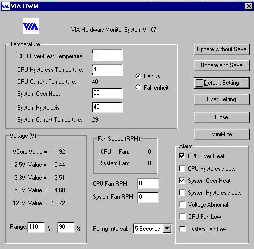Click the System Over-Heat input field
Viewport: 254px width, 249px height.
[107, 93]
